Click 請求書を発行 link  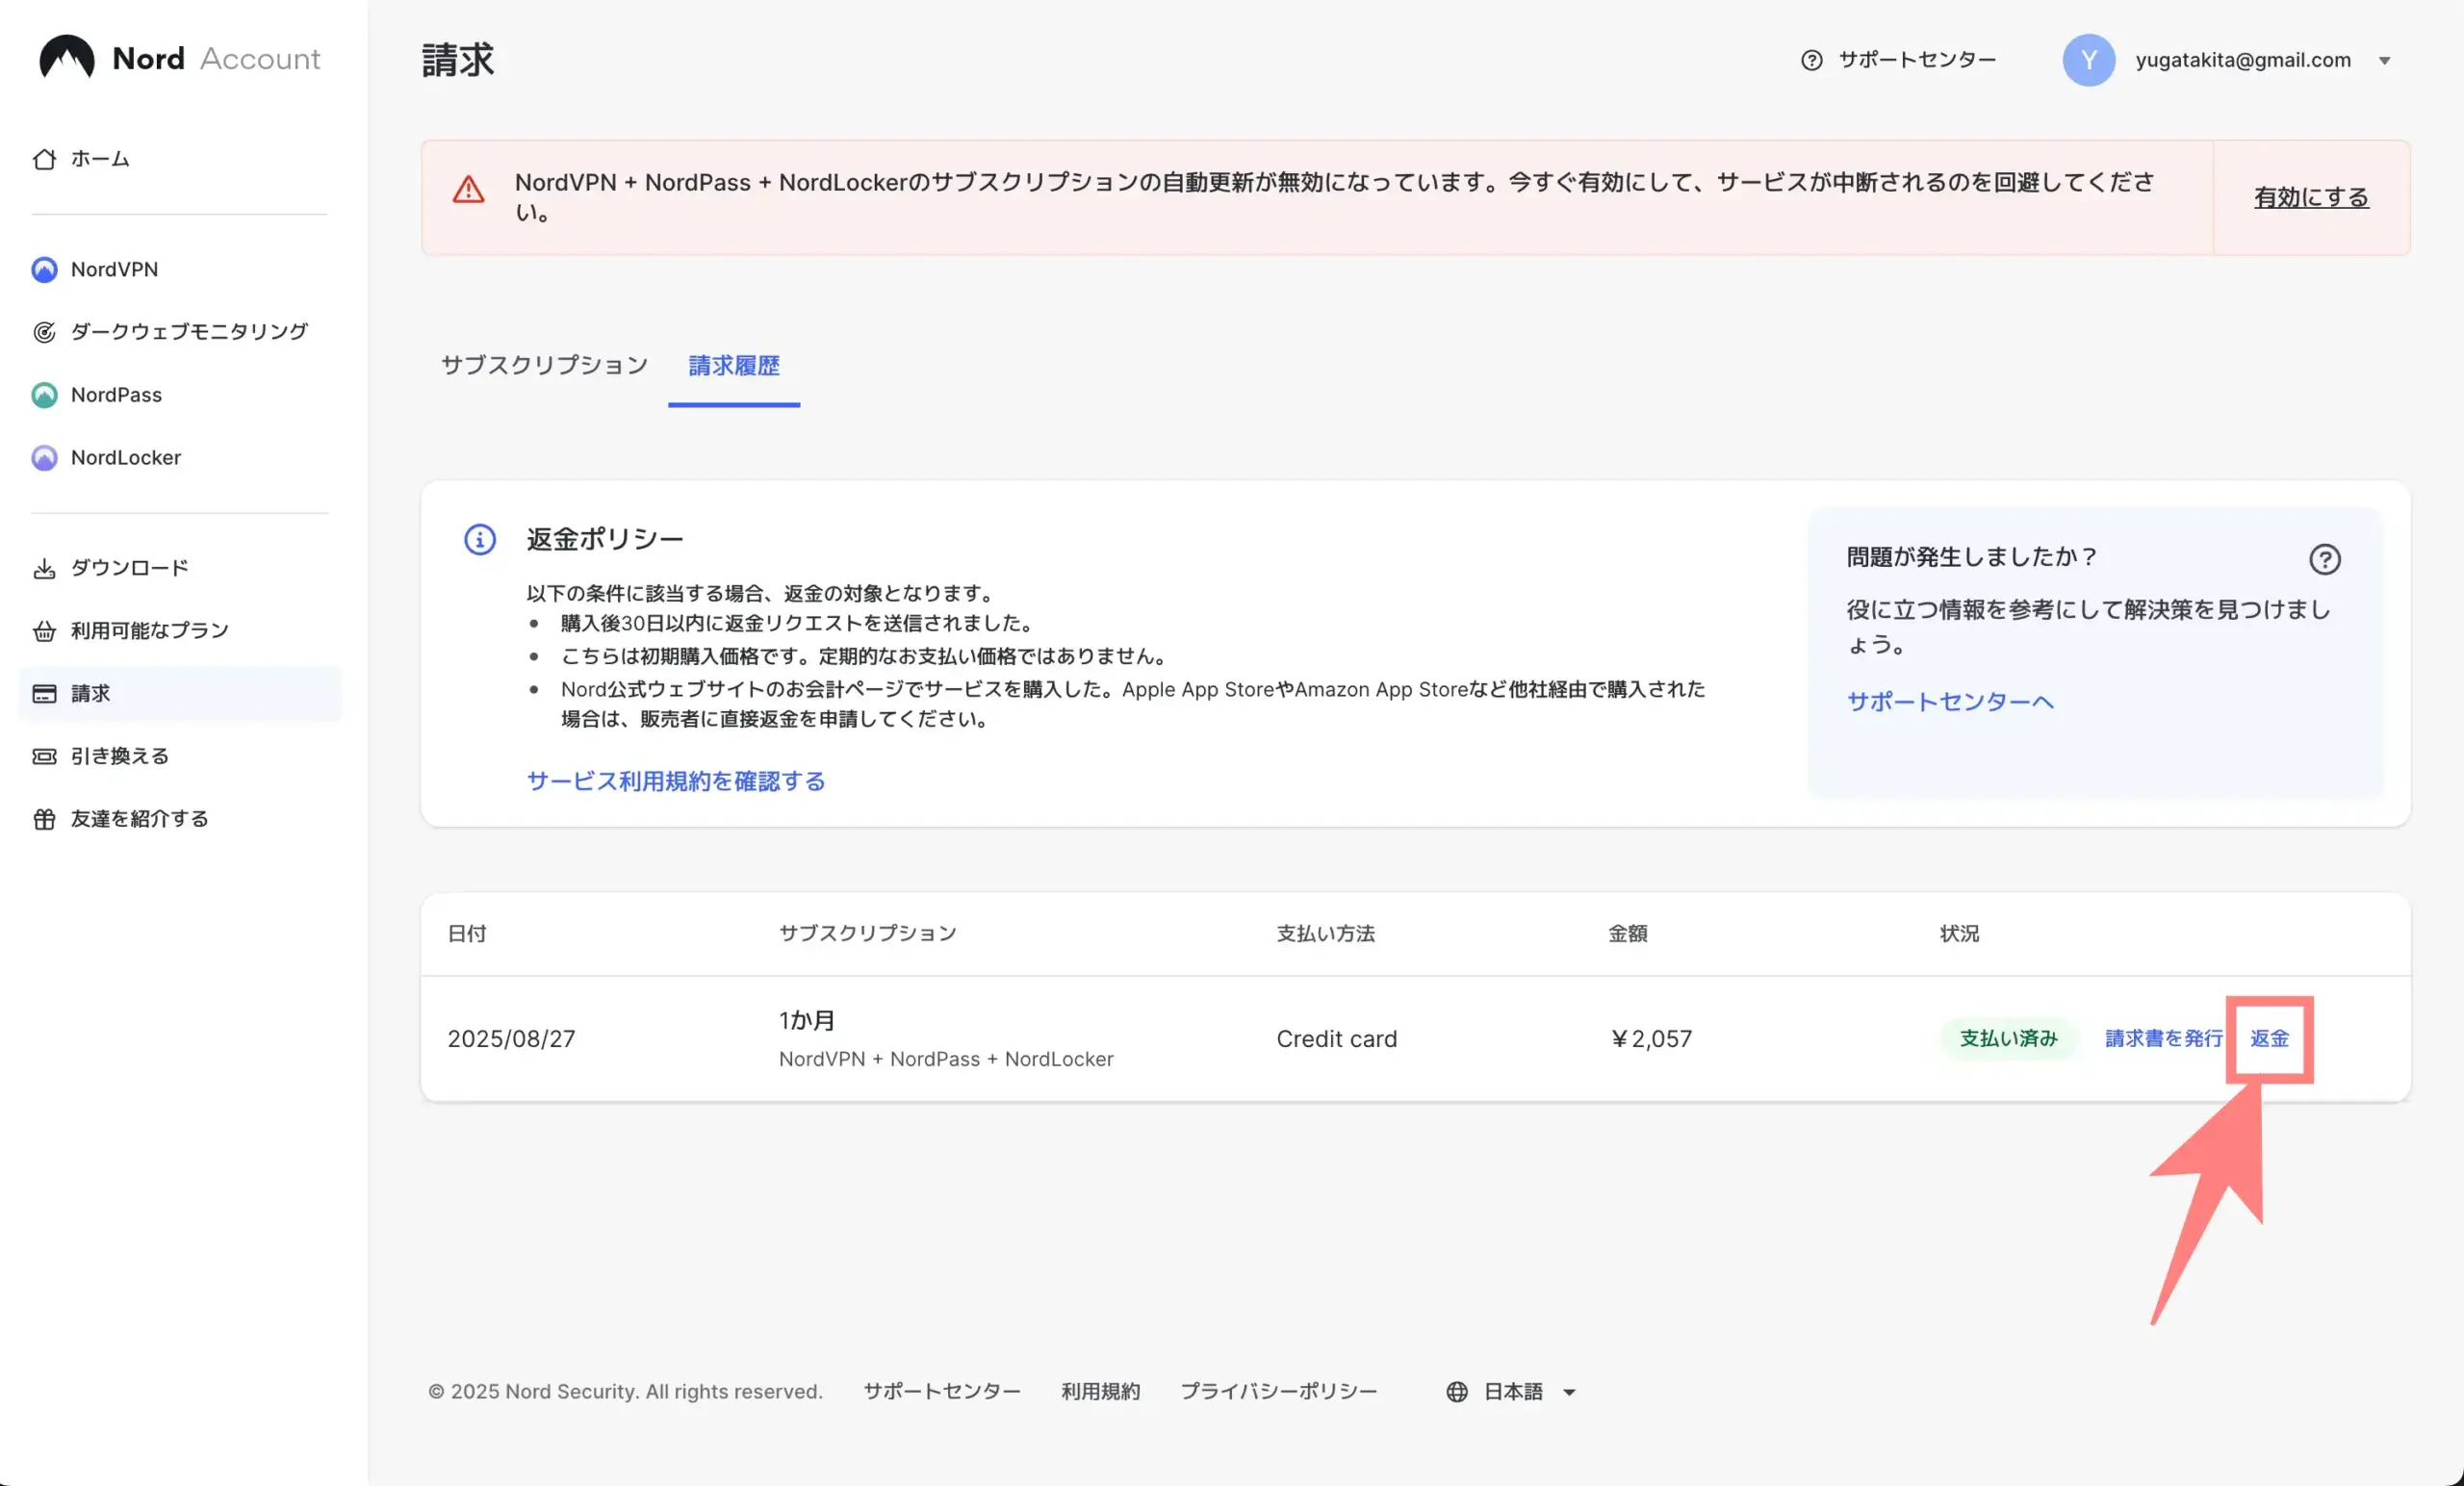pyautogui.click(x=2164, y=1039)
